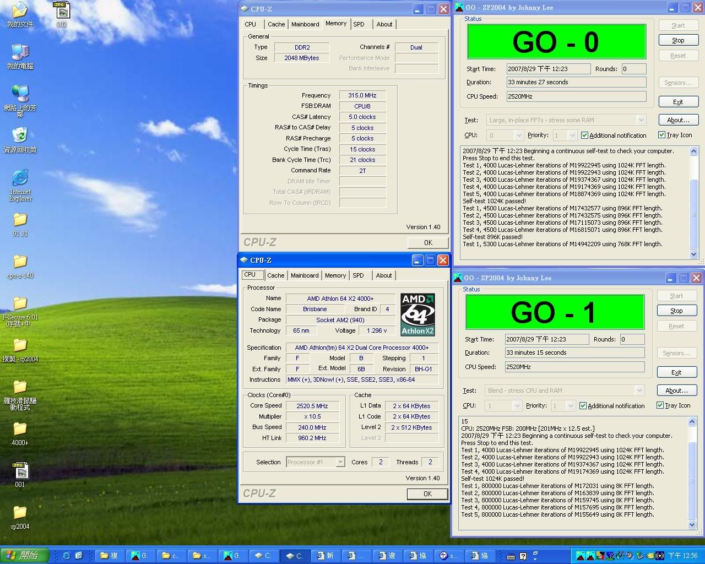
Task: Click Exit in the GO - 1 window
Action: [x=676, y=372]
